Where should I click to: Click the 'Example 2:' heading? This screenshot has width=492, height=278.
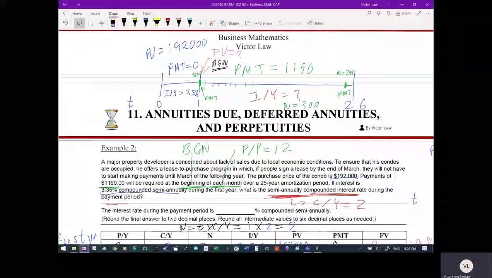pyautogui.click(x=119, y=148)
